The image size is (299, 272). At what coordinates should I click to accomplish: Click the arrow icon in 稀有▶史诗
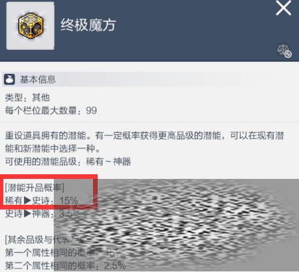tap(27, 200)
